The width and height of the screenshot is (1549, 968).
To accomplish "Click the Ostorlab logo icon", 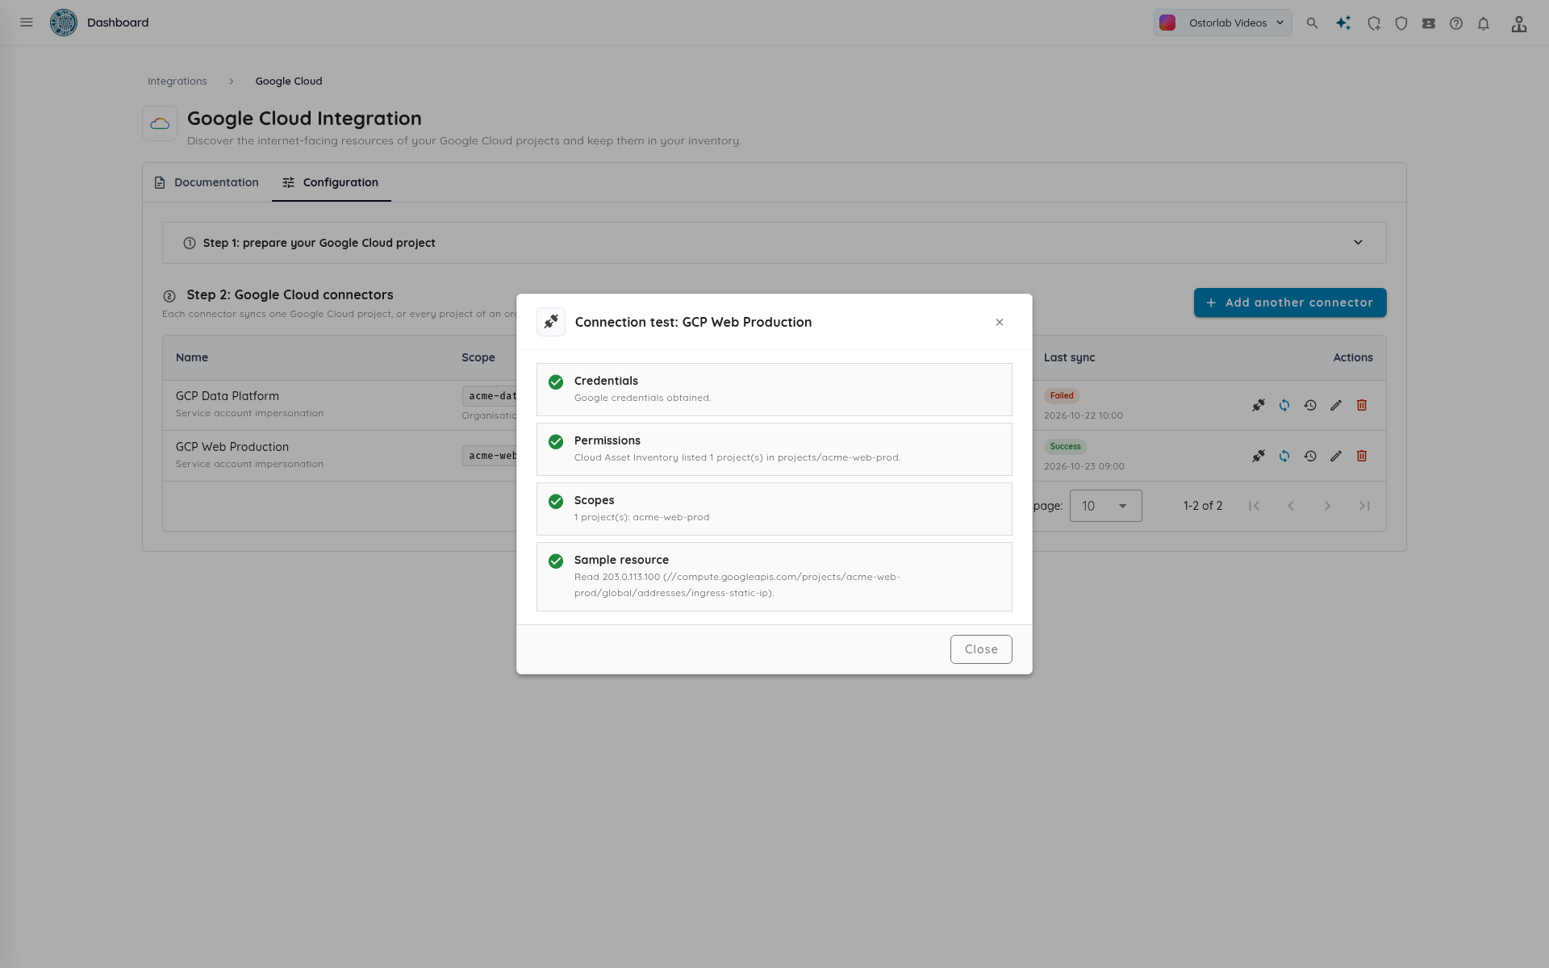I will click(64, 23).
